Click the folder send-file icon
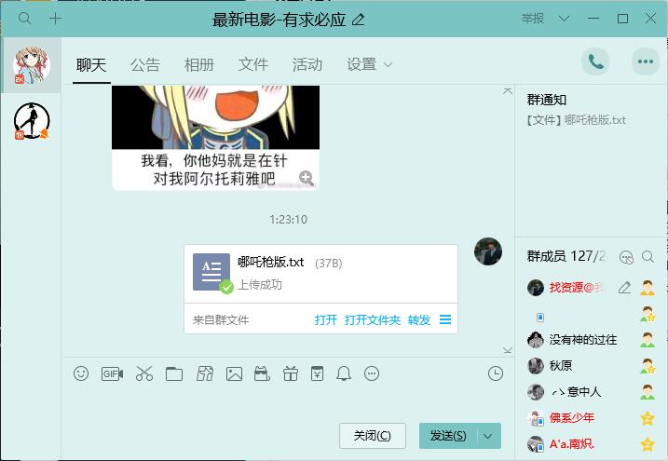 pyautogui.click(x=174, y=373)
